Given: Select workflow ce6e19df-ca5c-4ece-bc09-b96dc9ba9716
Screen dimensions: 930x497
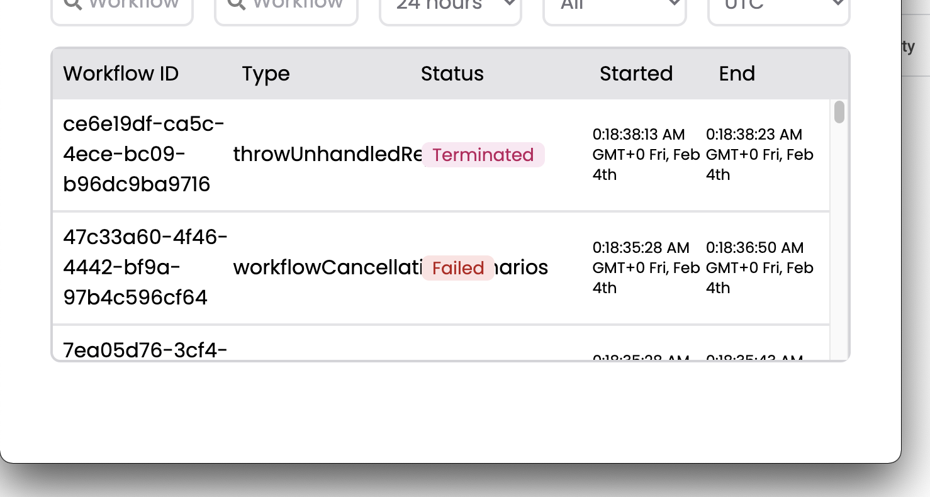Looking at the screenshot, I should tap(143, 154).
